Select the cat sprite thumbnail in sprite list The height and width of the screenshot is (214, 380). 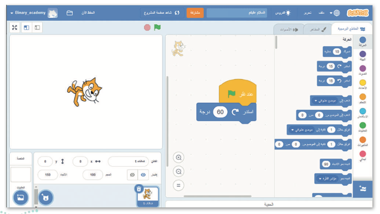(x=148, y=196)
